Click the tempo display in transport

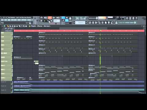pos(57,21)
